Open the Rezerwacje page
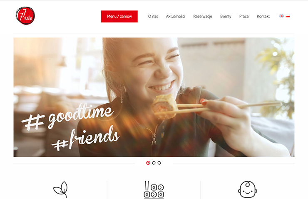The image size is (308, 199). pos(203,17)
